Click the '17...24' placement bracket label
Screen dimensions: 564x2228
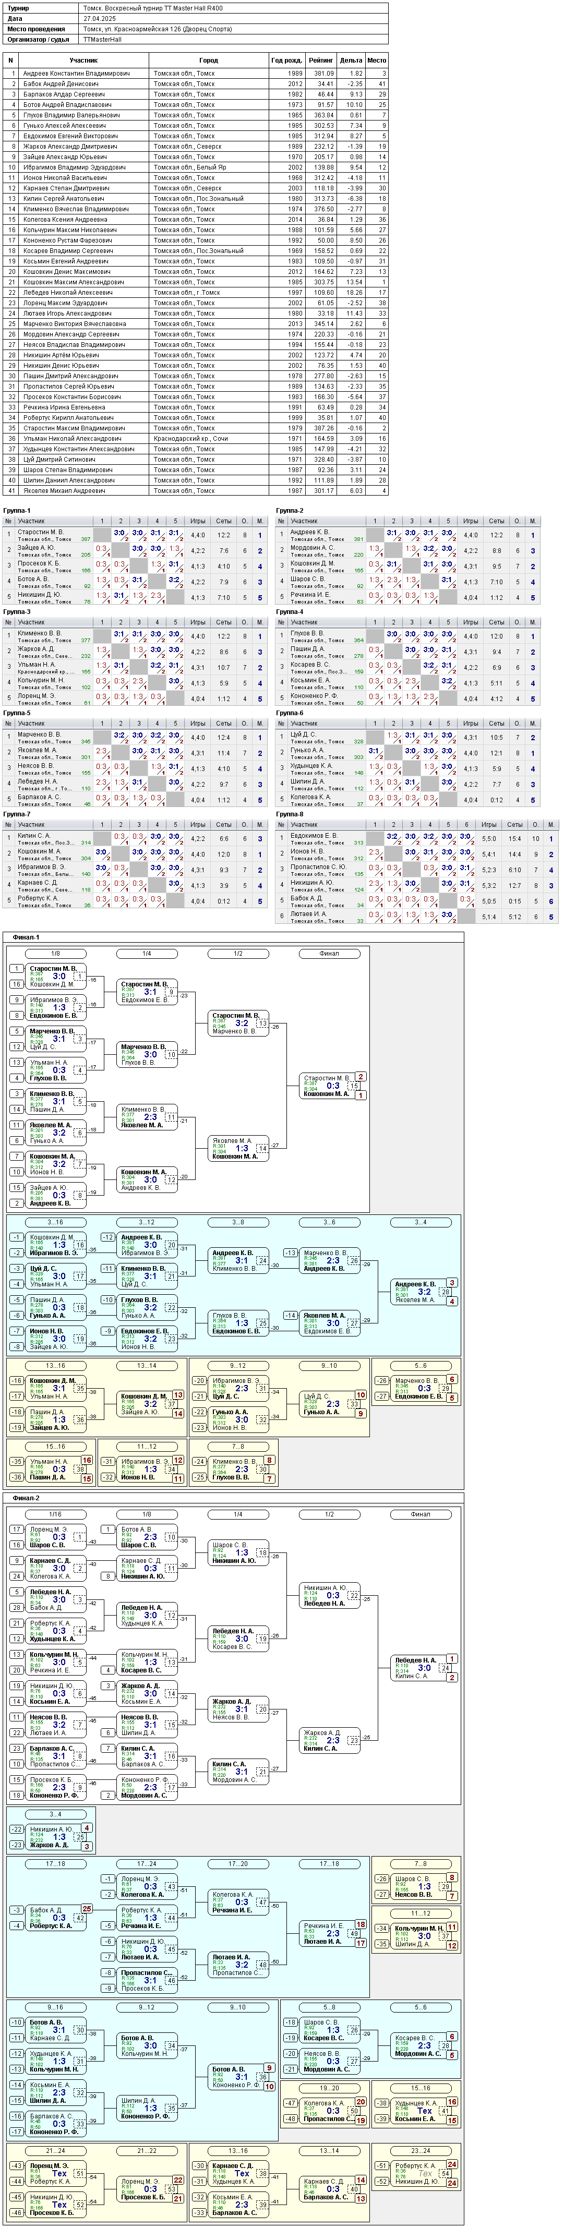point(146,1864)
